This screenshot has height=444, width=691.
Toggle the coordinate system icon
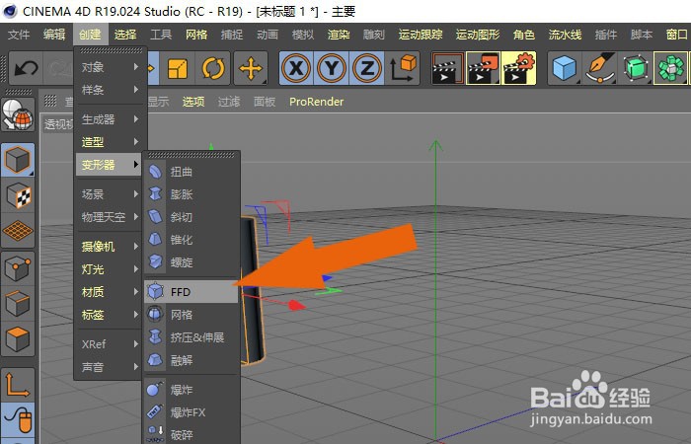point(403,68)
